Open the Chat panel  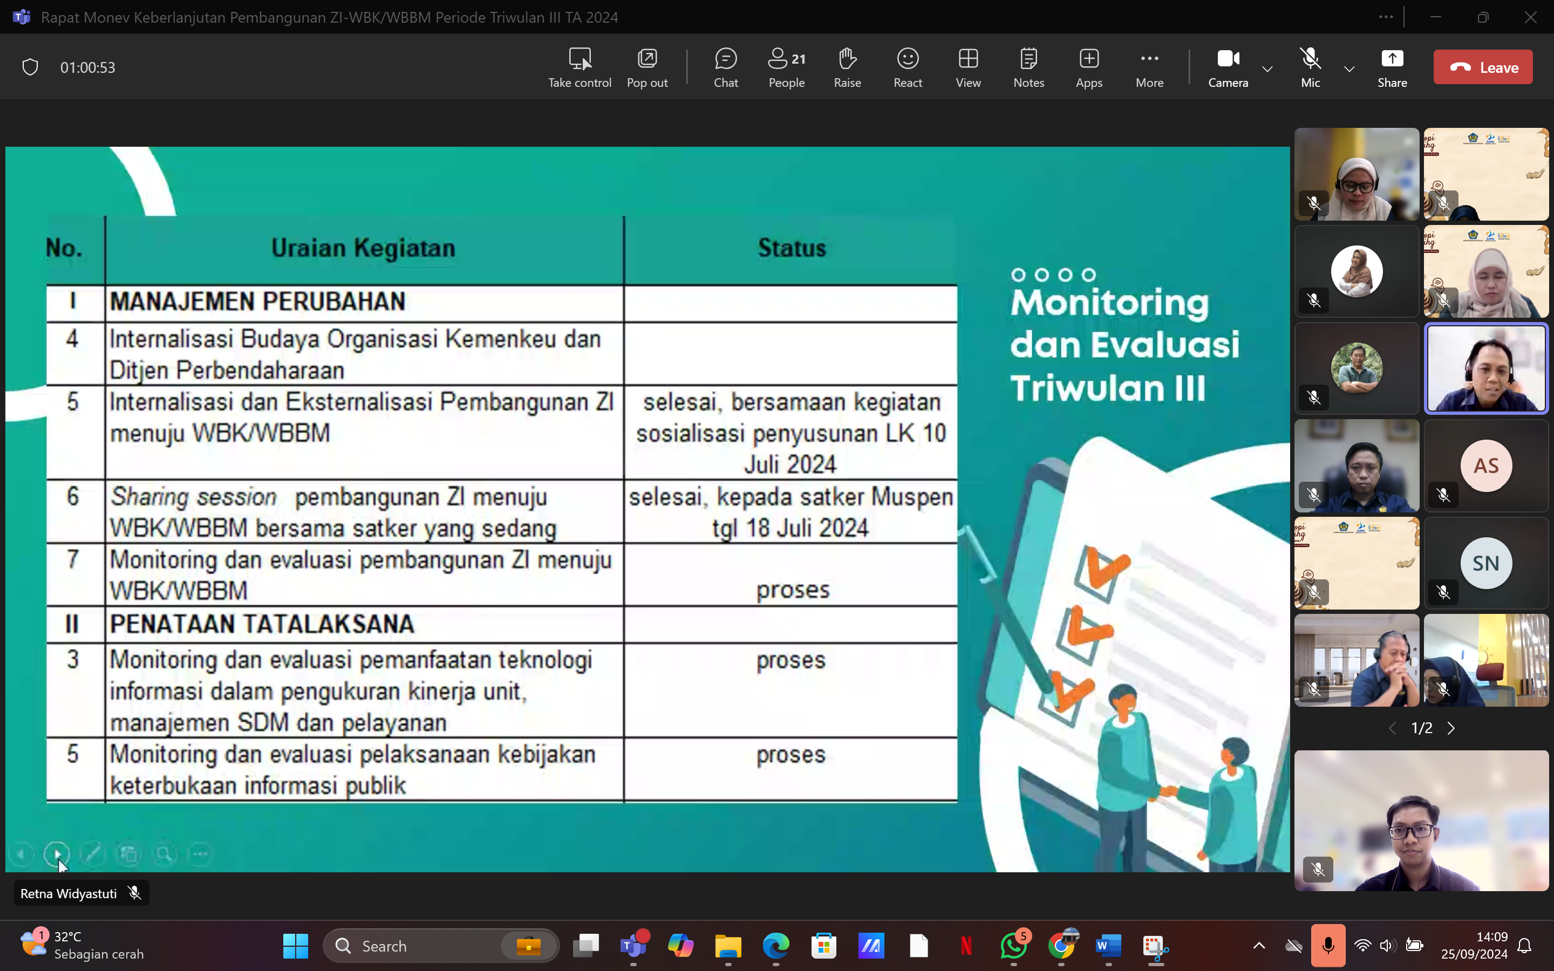coord(726,67)
